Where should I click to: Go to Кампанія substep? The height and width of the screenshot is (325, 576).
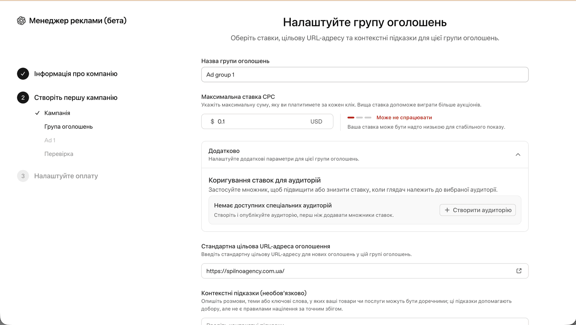(x=57, y=113)
